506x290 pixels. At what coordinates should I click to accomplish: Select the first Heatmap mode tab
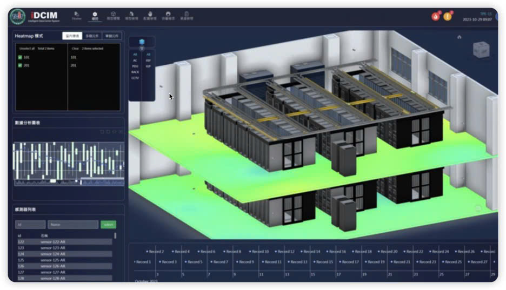[72, 36]
